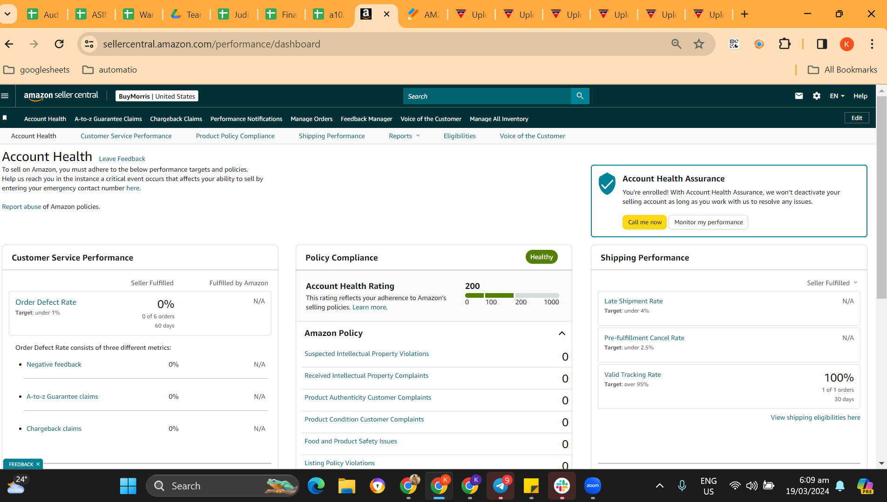This screenshot has height=502, width=887.
Task: Open Manage Orders in the top menu
Action: (x=311, y=119)
